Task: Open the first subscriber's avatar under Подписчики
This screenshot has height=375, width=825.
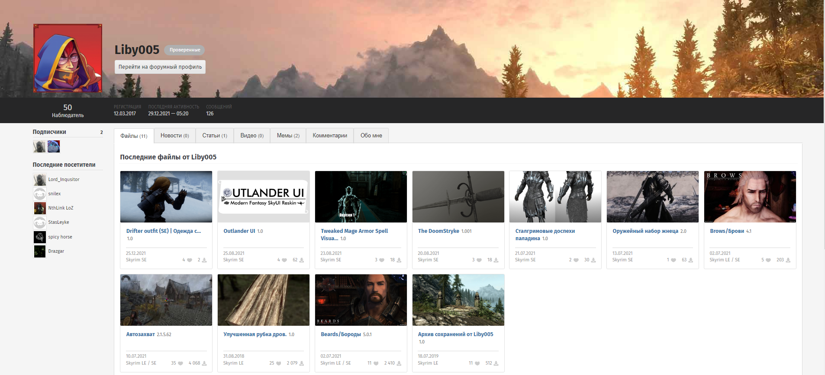Action: point(39,146)
